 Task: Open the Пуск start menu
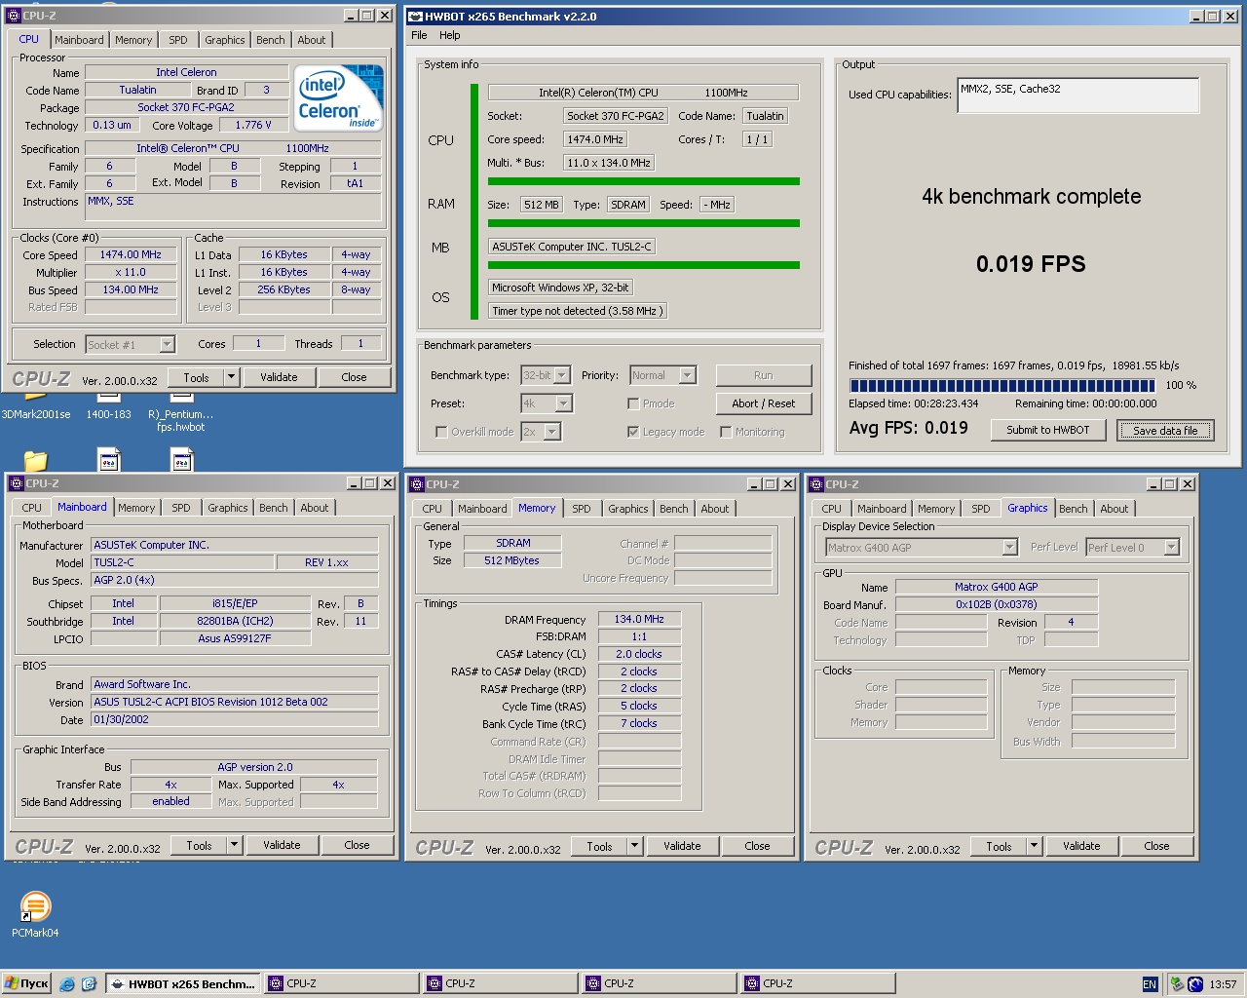(x=26, y=983)
